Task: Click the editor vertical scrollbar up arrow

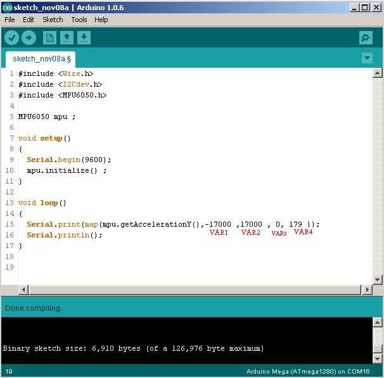Action: [x=377, y=73]
